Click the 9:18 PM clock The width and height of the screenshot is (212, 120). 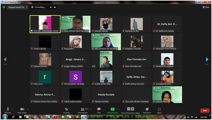point(204,117)
